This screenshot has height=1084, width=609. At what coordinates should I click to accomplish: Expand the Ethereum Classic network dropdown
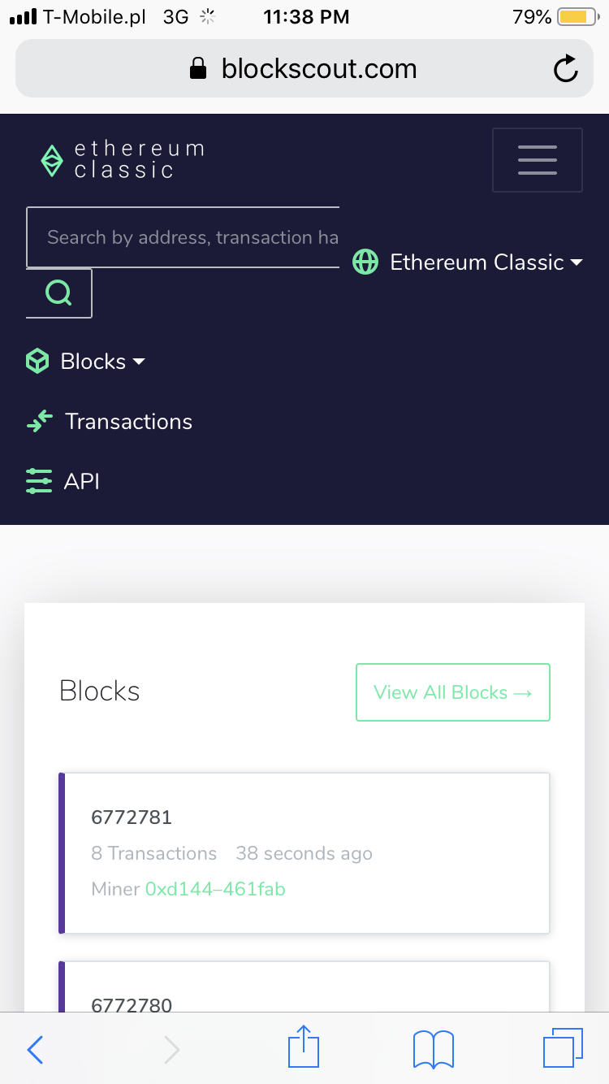477,262
